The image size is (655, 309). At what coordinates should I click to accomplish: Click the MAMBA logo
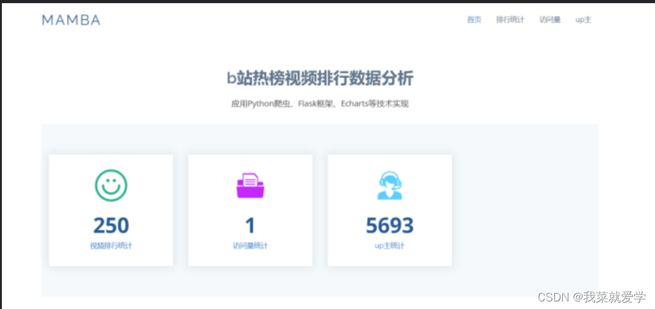coord(71,20)
